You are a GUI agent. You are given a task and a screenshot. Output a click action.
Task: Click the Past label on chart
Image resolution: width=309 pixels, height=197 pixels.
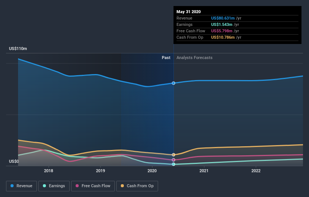point(166,58)
